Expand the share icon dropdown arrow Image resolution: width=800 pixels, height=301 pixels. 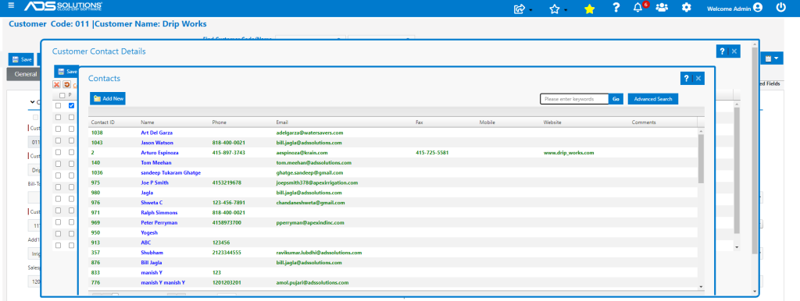(531, 9)
